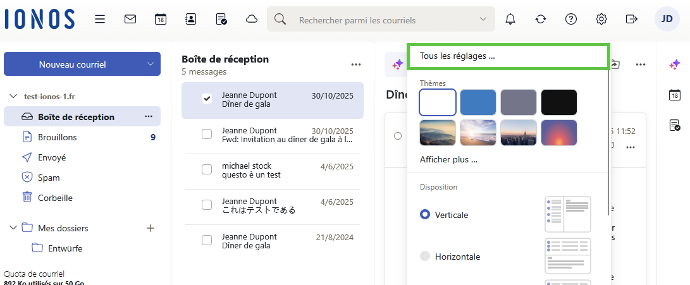This screenshot has height=285, width=690.
Task: Click the notifications bell icon
Action: (510, 19)
